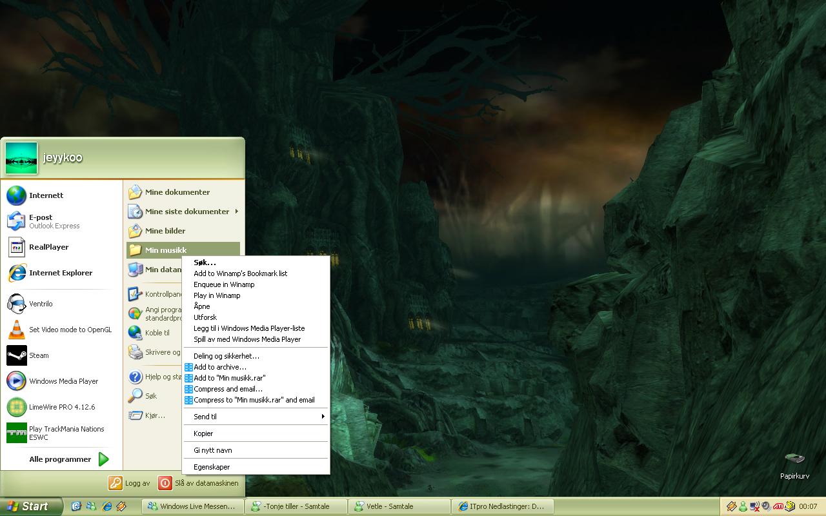The image size is (826, 516).
Task: Choose Enqueue in Winamp
Action: point(256,284)
